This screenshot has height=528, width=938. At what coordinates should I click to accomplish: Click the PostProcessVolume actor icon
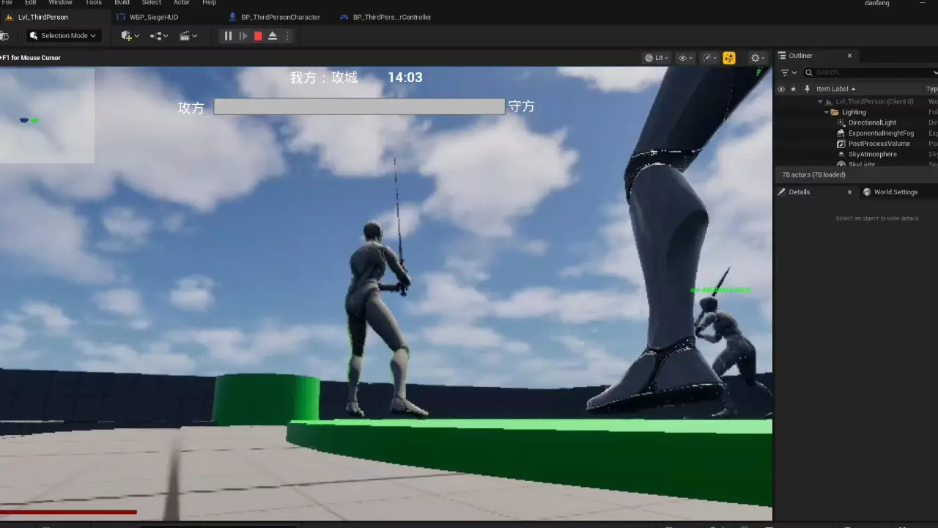(x=842, y=144)
